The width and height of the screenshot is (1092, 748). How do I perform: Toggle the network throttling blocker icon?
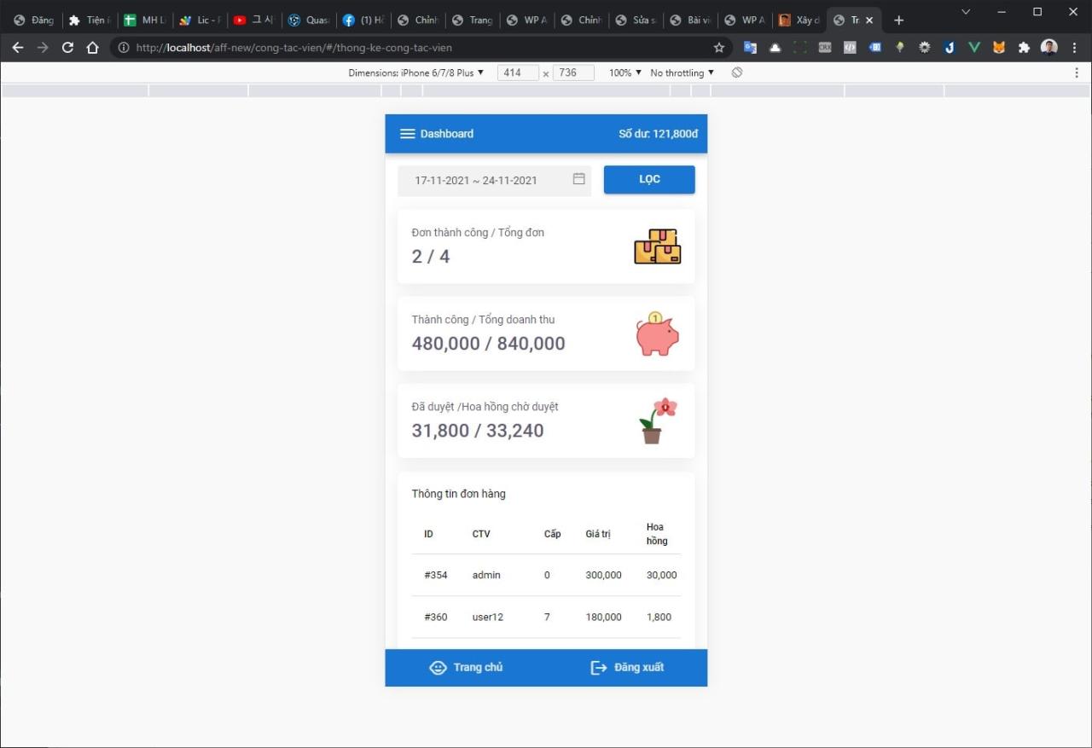coord(736,72)
